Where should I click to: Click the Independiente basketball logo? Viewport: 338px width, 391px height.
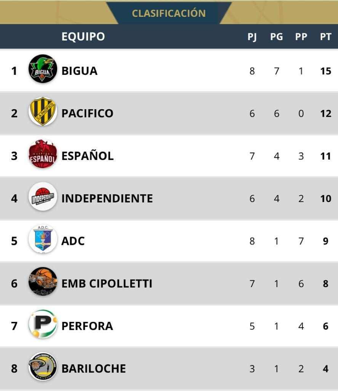click(x=43, y=197)
